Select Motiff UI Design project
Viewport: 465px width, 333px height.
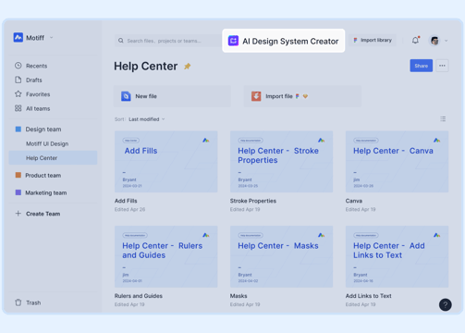(47, 143)
